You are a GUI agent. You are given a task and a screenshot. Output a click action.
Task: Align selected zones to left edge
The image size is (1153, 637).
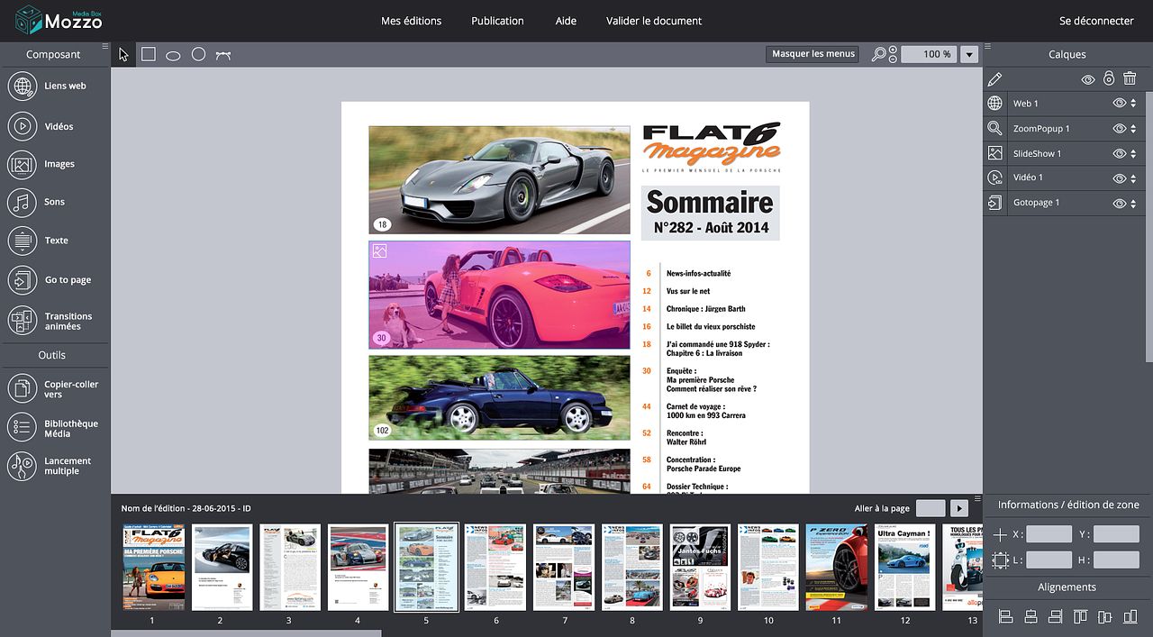(x=1006, y=617)
